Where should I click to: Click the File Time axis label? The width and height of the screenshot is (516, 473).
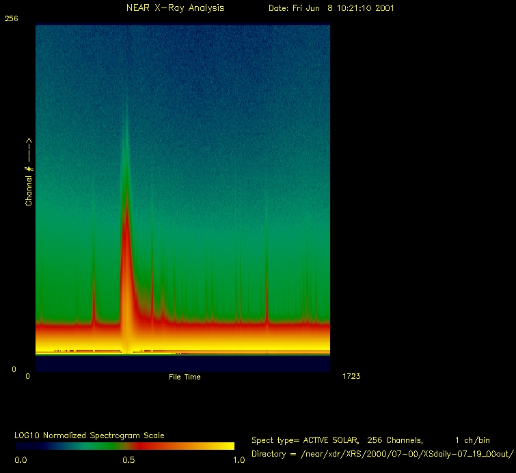point(185,377)
